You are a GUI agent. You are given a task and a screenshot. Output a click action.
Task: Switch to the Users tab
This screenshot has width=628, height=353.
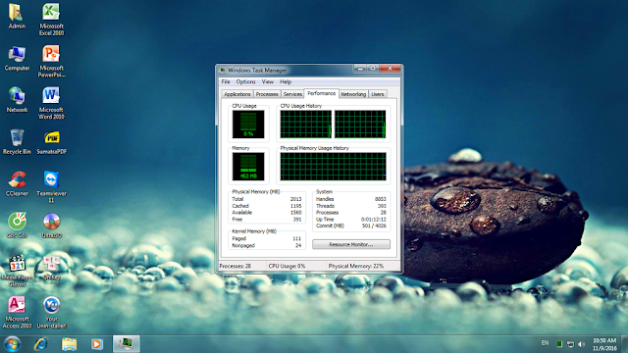[377, 94]
